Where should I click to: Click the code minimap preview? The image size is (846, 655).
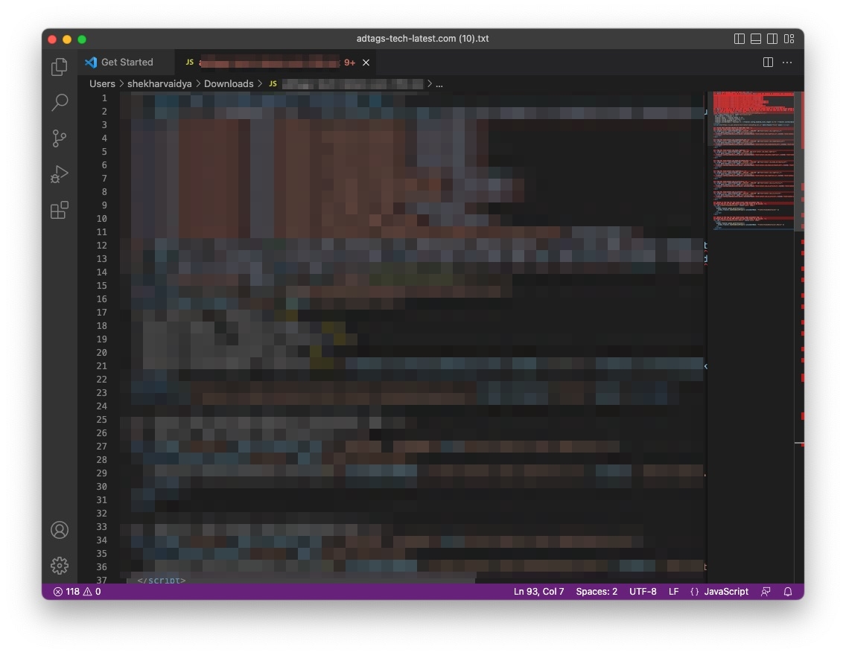pos(753,162)
